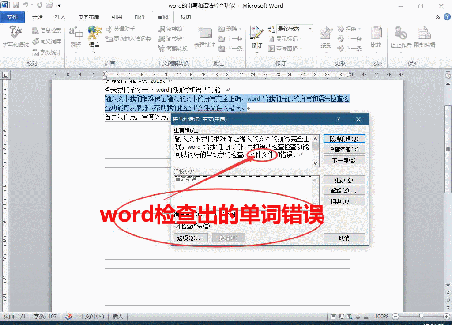Toggle Check grammar (检查语法) checkbox
Image resolution: width=452 pixels, height=325 pixels.
[x=177, y=227]
